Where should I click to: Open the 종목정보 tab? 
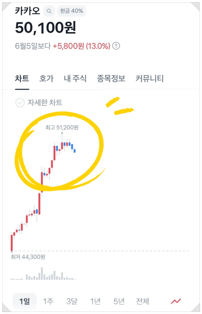111,78
